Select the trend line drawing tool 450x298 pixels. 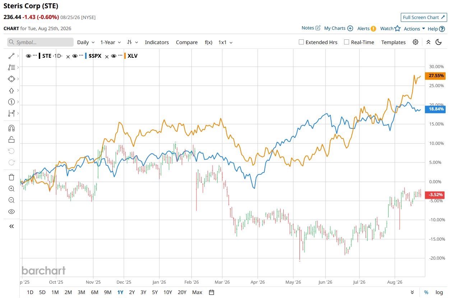11,56
